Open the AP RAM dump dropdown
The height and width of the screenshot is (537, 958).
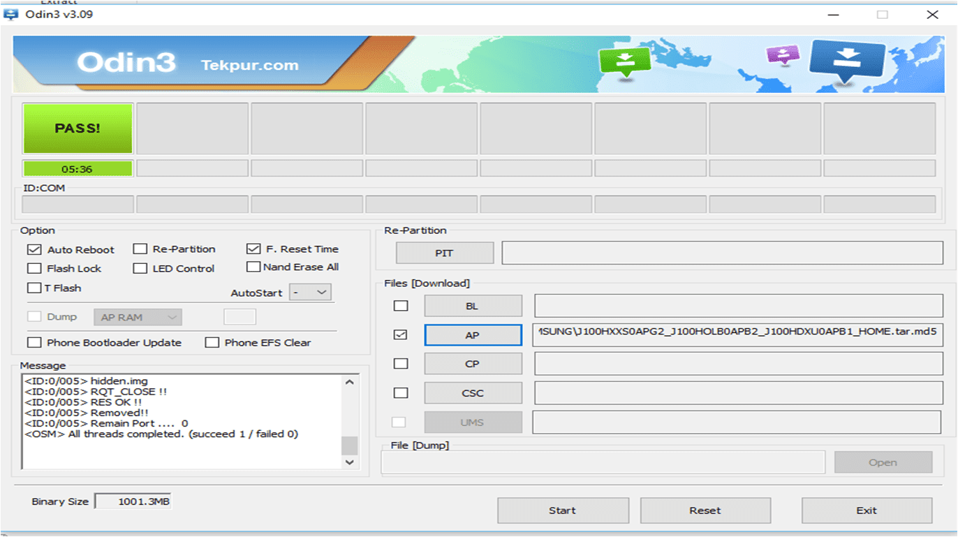coord(138,317)
